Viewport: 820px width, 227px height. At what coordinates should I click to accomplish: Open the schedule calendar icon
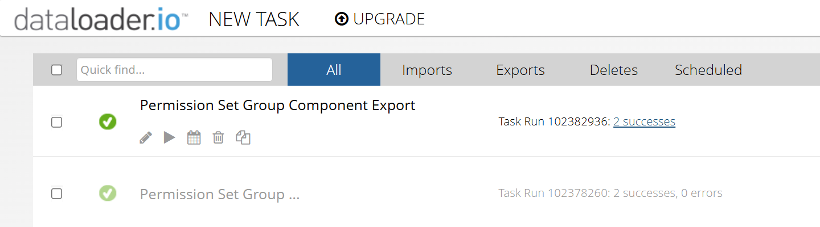coord(194,137)
